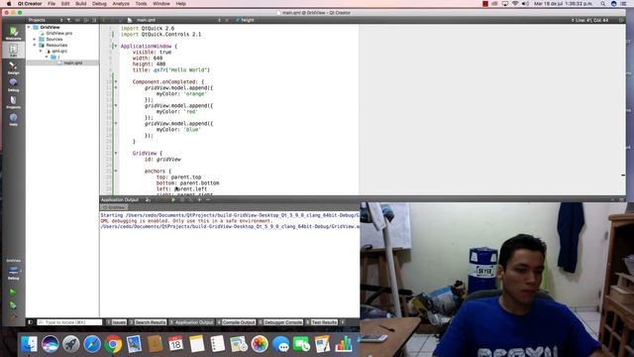Re-run the app in Application Output
Screen dimensions: 634x357
(x=173, y=199)
